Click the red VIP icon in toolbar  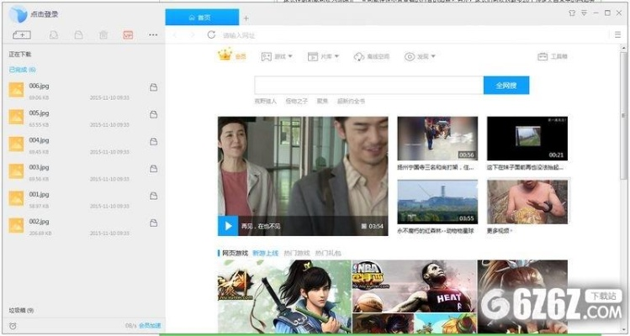(128, 35)
